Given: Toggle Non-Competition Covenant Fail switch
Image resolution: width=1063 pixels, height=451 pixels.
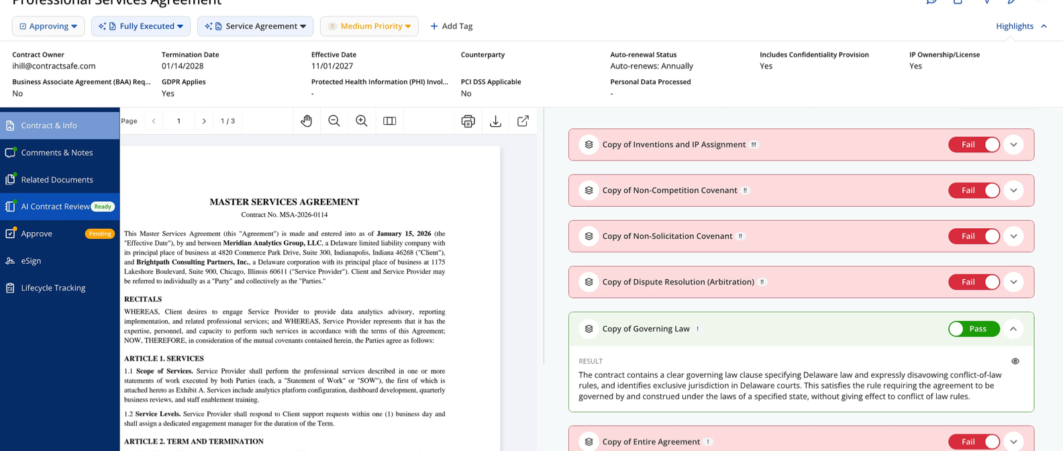Looking at the screenshot, I should point(974,191).
